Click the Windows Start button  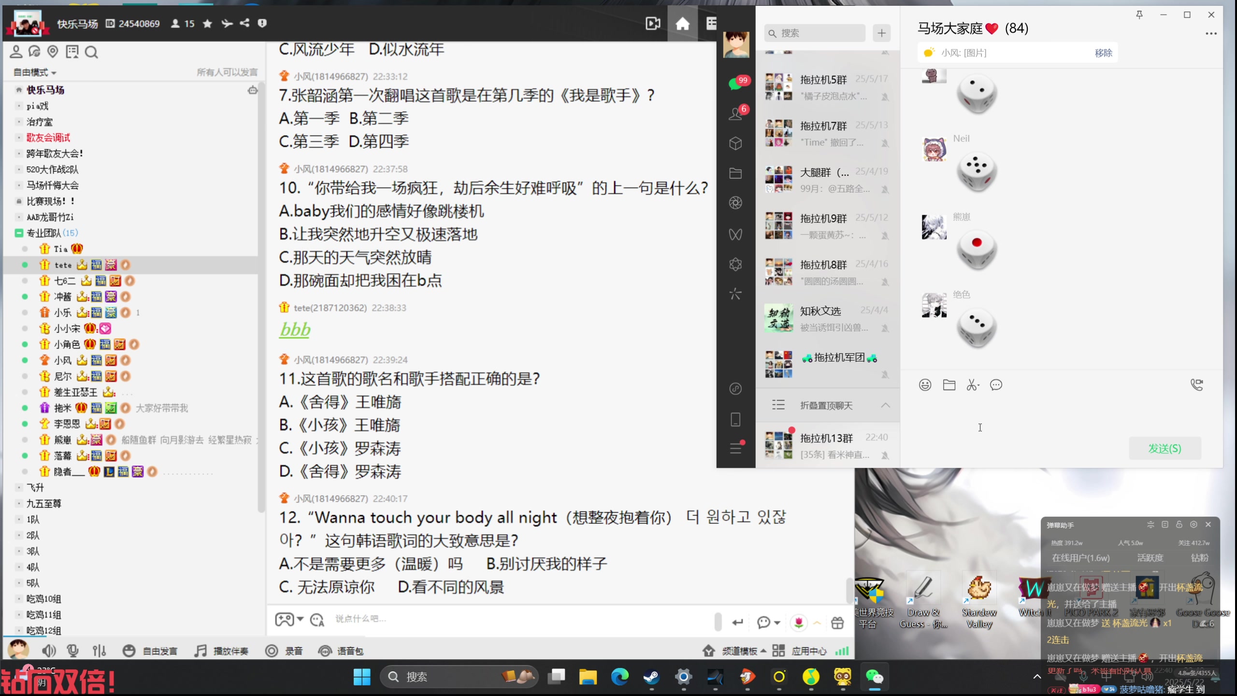361,677
